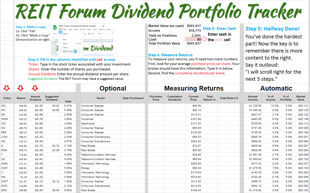Image resolution: width=310 pixels, height=193 pixels.
Task: Select the $8.40 annual dividend for SPG
Action: click(x=35, y=190)
